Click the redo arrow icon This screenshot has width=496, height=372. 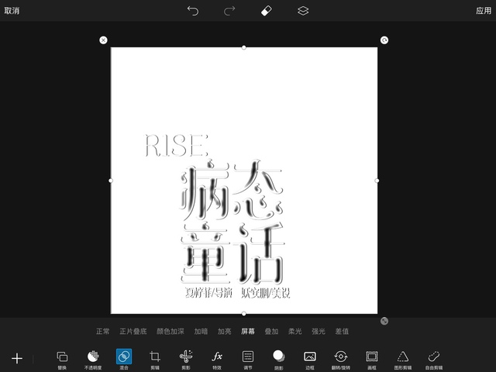pos(229,11)
